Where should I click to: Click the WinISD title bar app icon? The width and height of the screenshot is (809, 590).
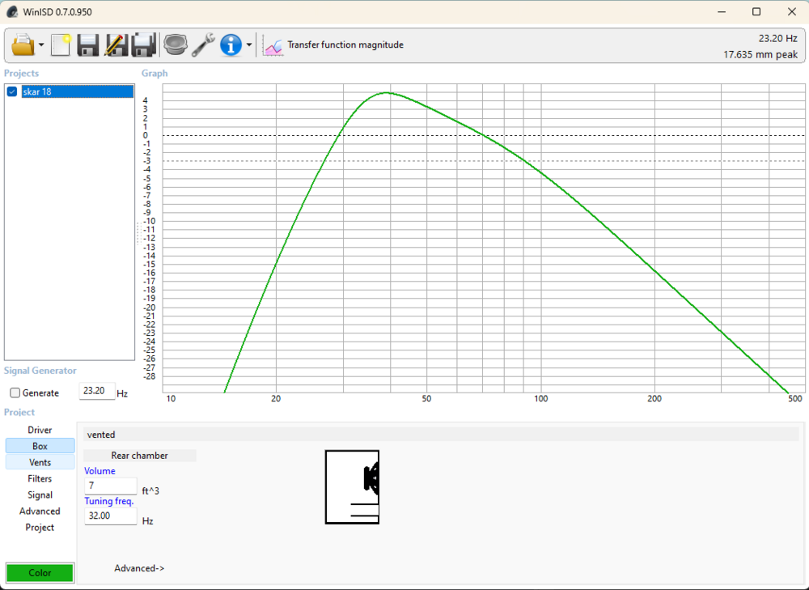point(12,12)
